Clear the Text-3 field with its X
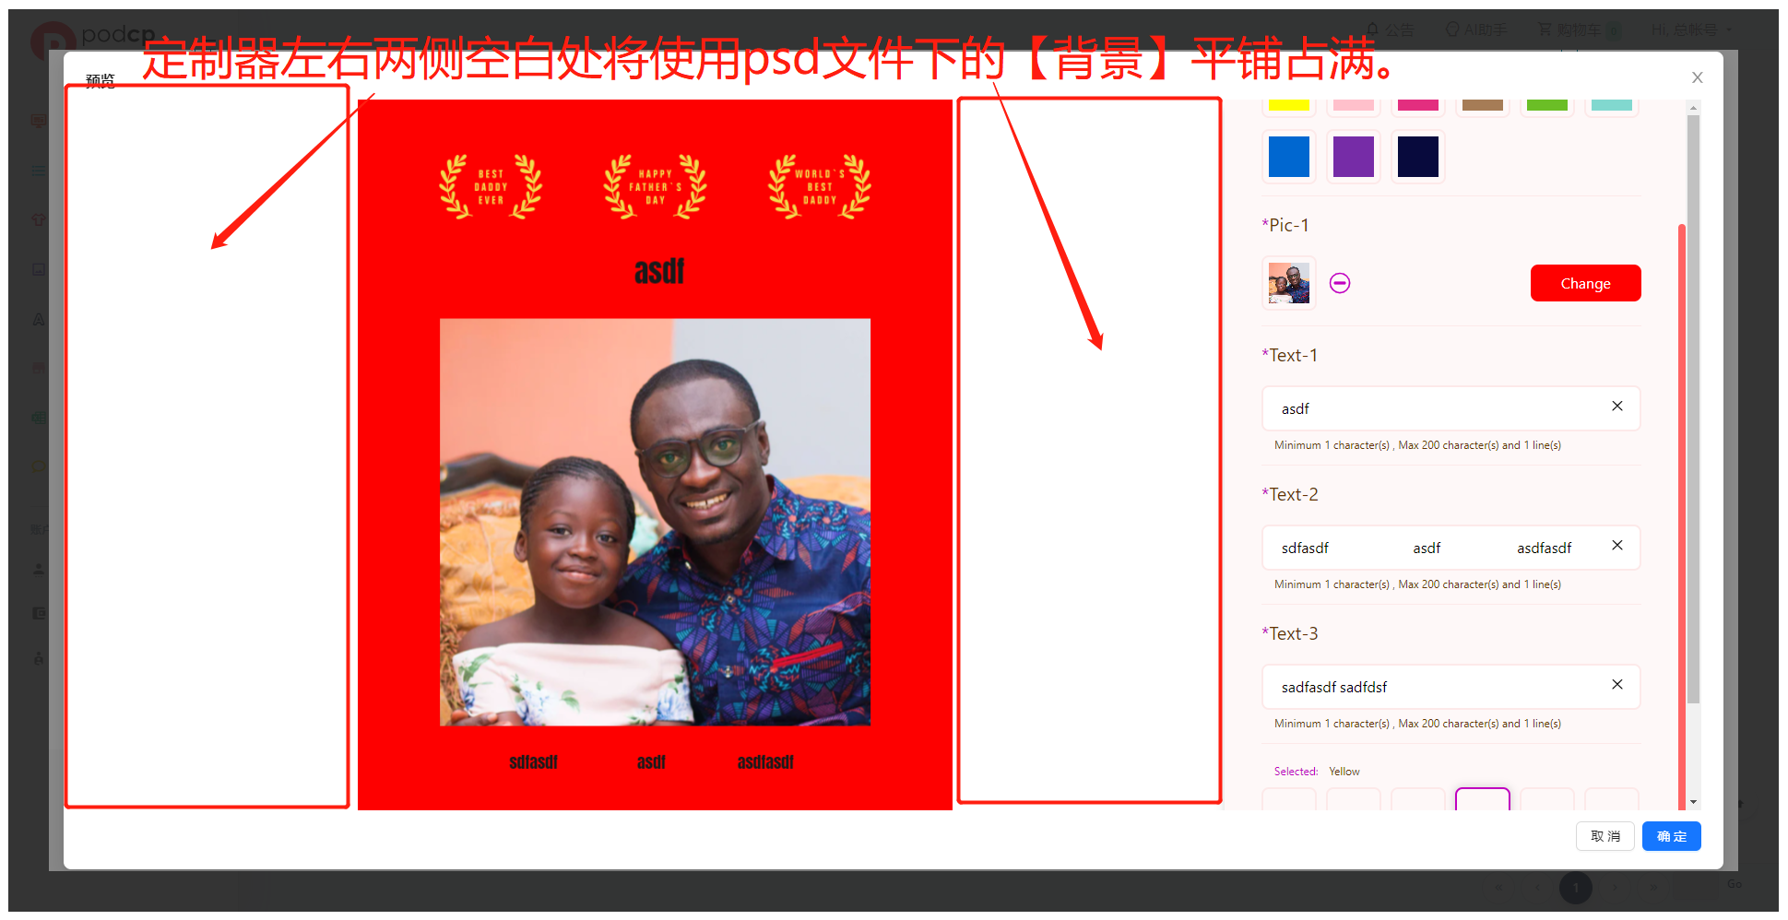 click(x=1616, y=684)
